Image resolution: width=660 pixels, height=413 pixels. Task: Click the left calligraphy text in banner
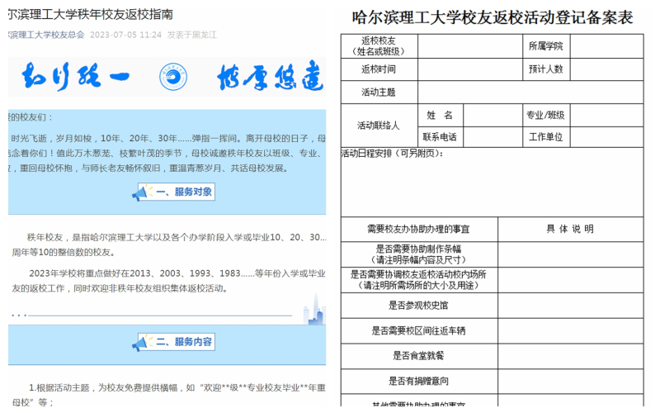click(x=74, y=78)
